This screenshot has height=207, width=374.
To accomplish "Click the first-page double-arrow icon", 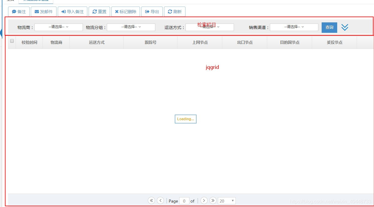I will [152, 200].
